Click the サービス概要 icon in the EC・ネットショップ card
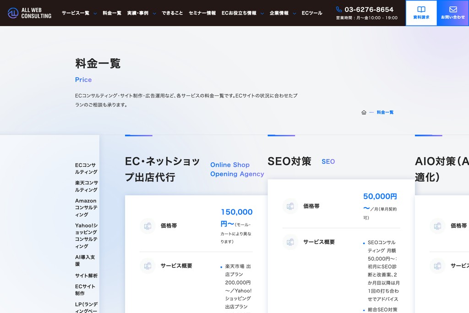This screenshot has height=313, width=469. pyautogui.click(x=147, y=266)
